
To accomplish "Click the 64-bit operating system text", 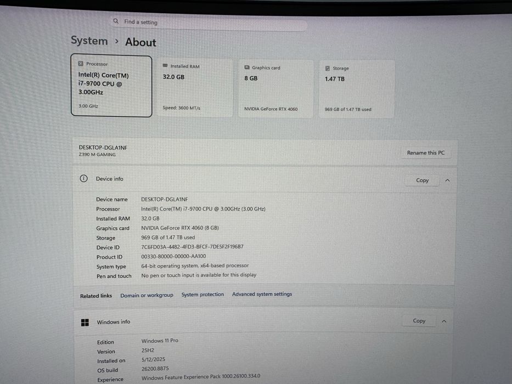I will tap(195, 266).
